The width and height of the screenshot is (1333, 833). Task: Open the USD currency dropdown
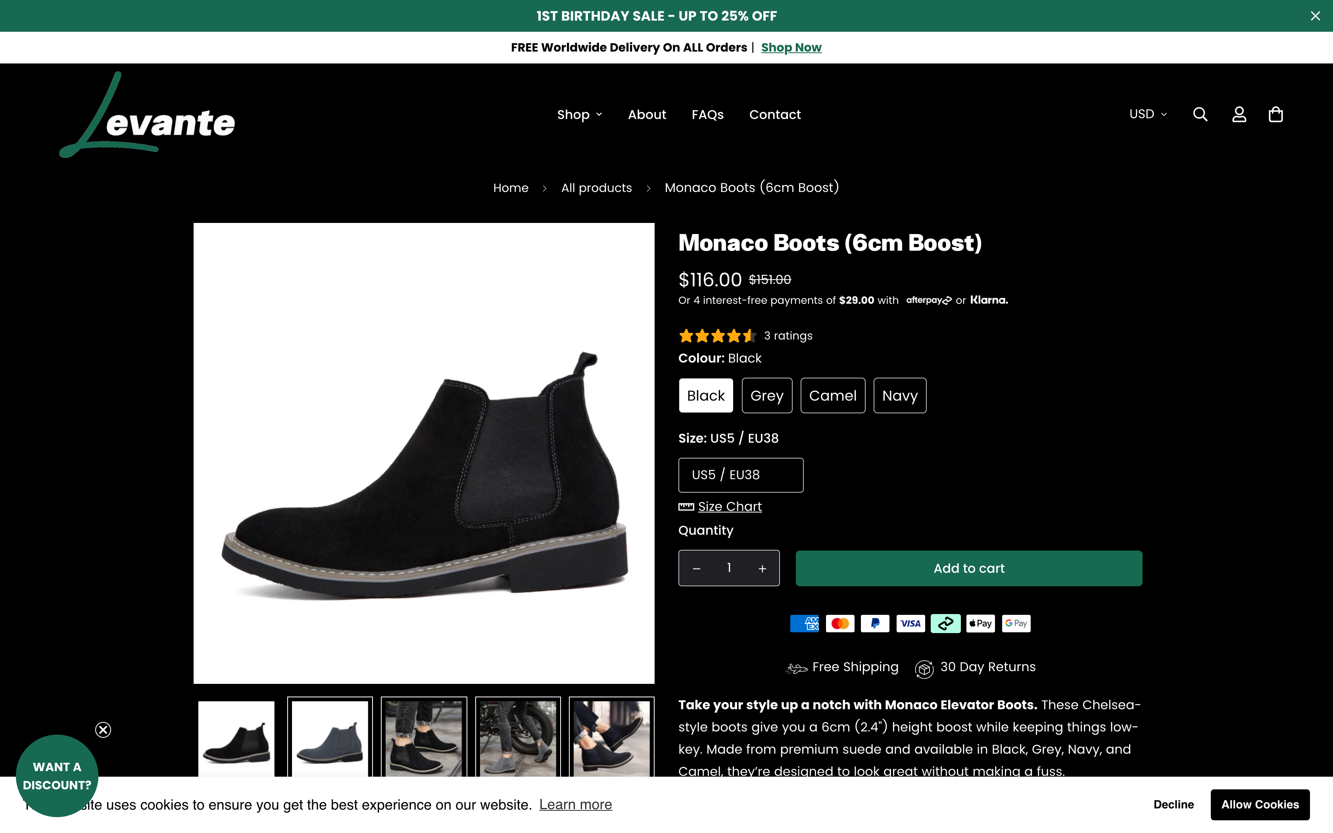(x=1148, y=114)
